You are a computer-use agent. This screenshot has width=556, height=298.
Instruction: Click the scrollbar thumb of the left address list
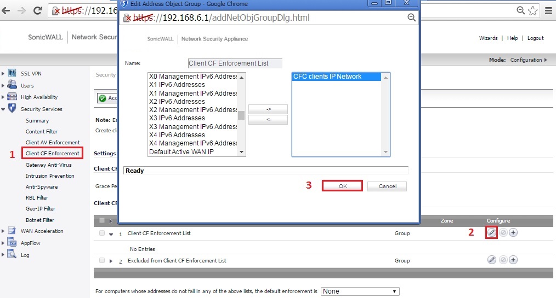point(241,115)
